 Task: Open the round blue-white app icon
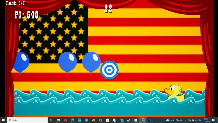[115, 120]
